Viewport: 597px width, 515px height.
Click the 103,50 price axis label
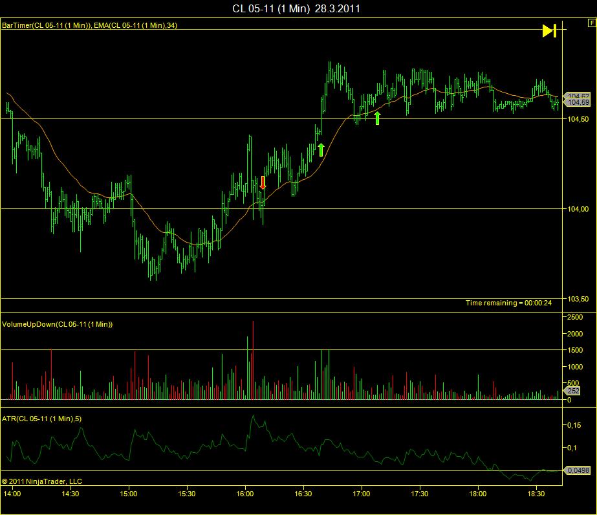(578, 299)
